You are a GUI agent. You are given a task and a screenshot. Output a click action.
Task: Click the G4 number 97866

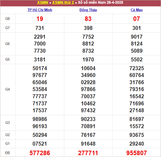tap(88, 89)
